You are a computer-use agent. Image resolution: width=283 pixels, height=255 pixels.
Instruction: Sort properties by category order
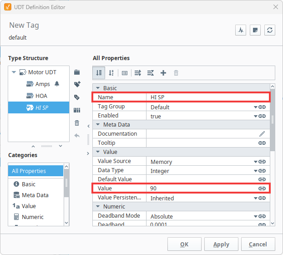[x=99, y=73]
